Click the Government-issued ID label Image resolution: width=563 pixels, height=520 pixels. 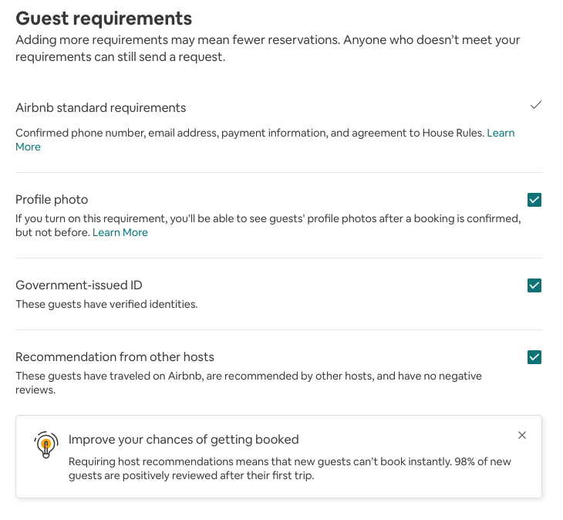click(x=79, y=285)
